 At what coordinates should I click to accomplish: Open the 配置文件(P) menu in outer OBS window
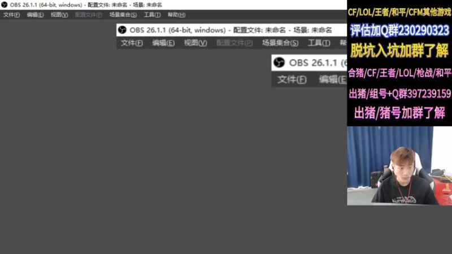[x=89, y=15]
